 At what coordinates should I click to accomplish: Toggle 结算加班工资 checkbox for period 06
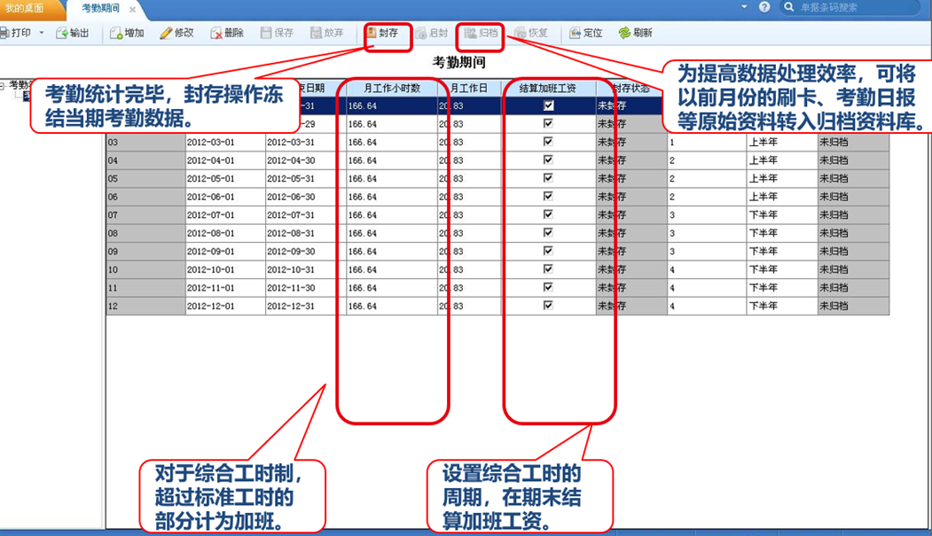(548, 197)
